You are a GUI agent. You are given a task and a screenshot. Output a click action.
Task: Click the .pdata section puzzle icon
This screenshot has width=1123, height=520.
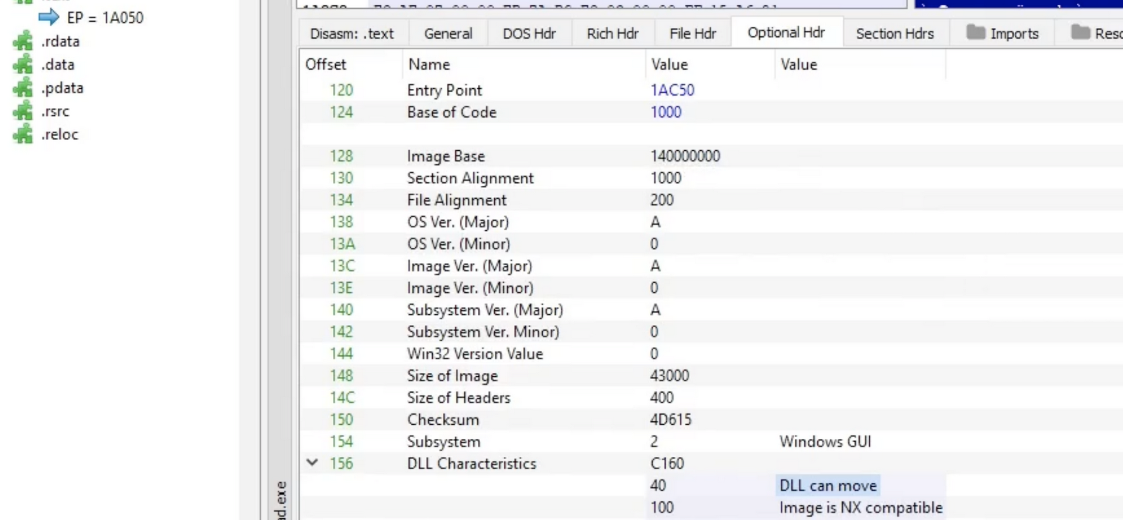click(23, 88)
